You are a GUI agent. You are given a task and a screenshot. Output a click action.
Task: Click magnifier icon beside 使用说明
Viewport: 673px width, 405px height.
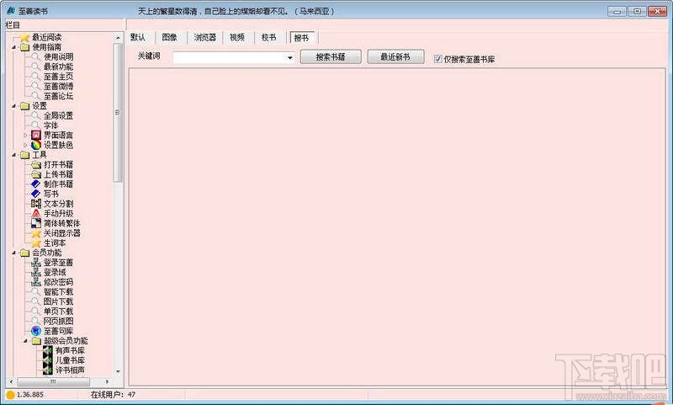[35, 56]
